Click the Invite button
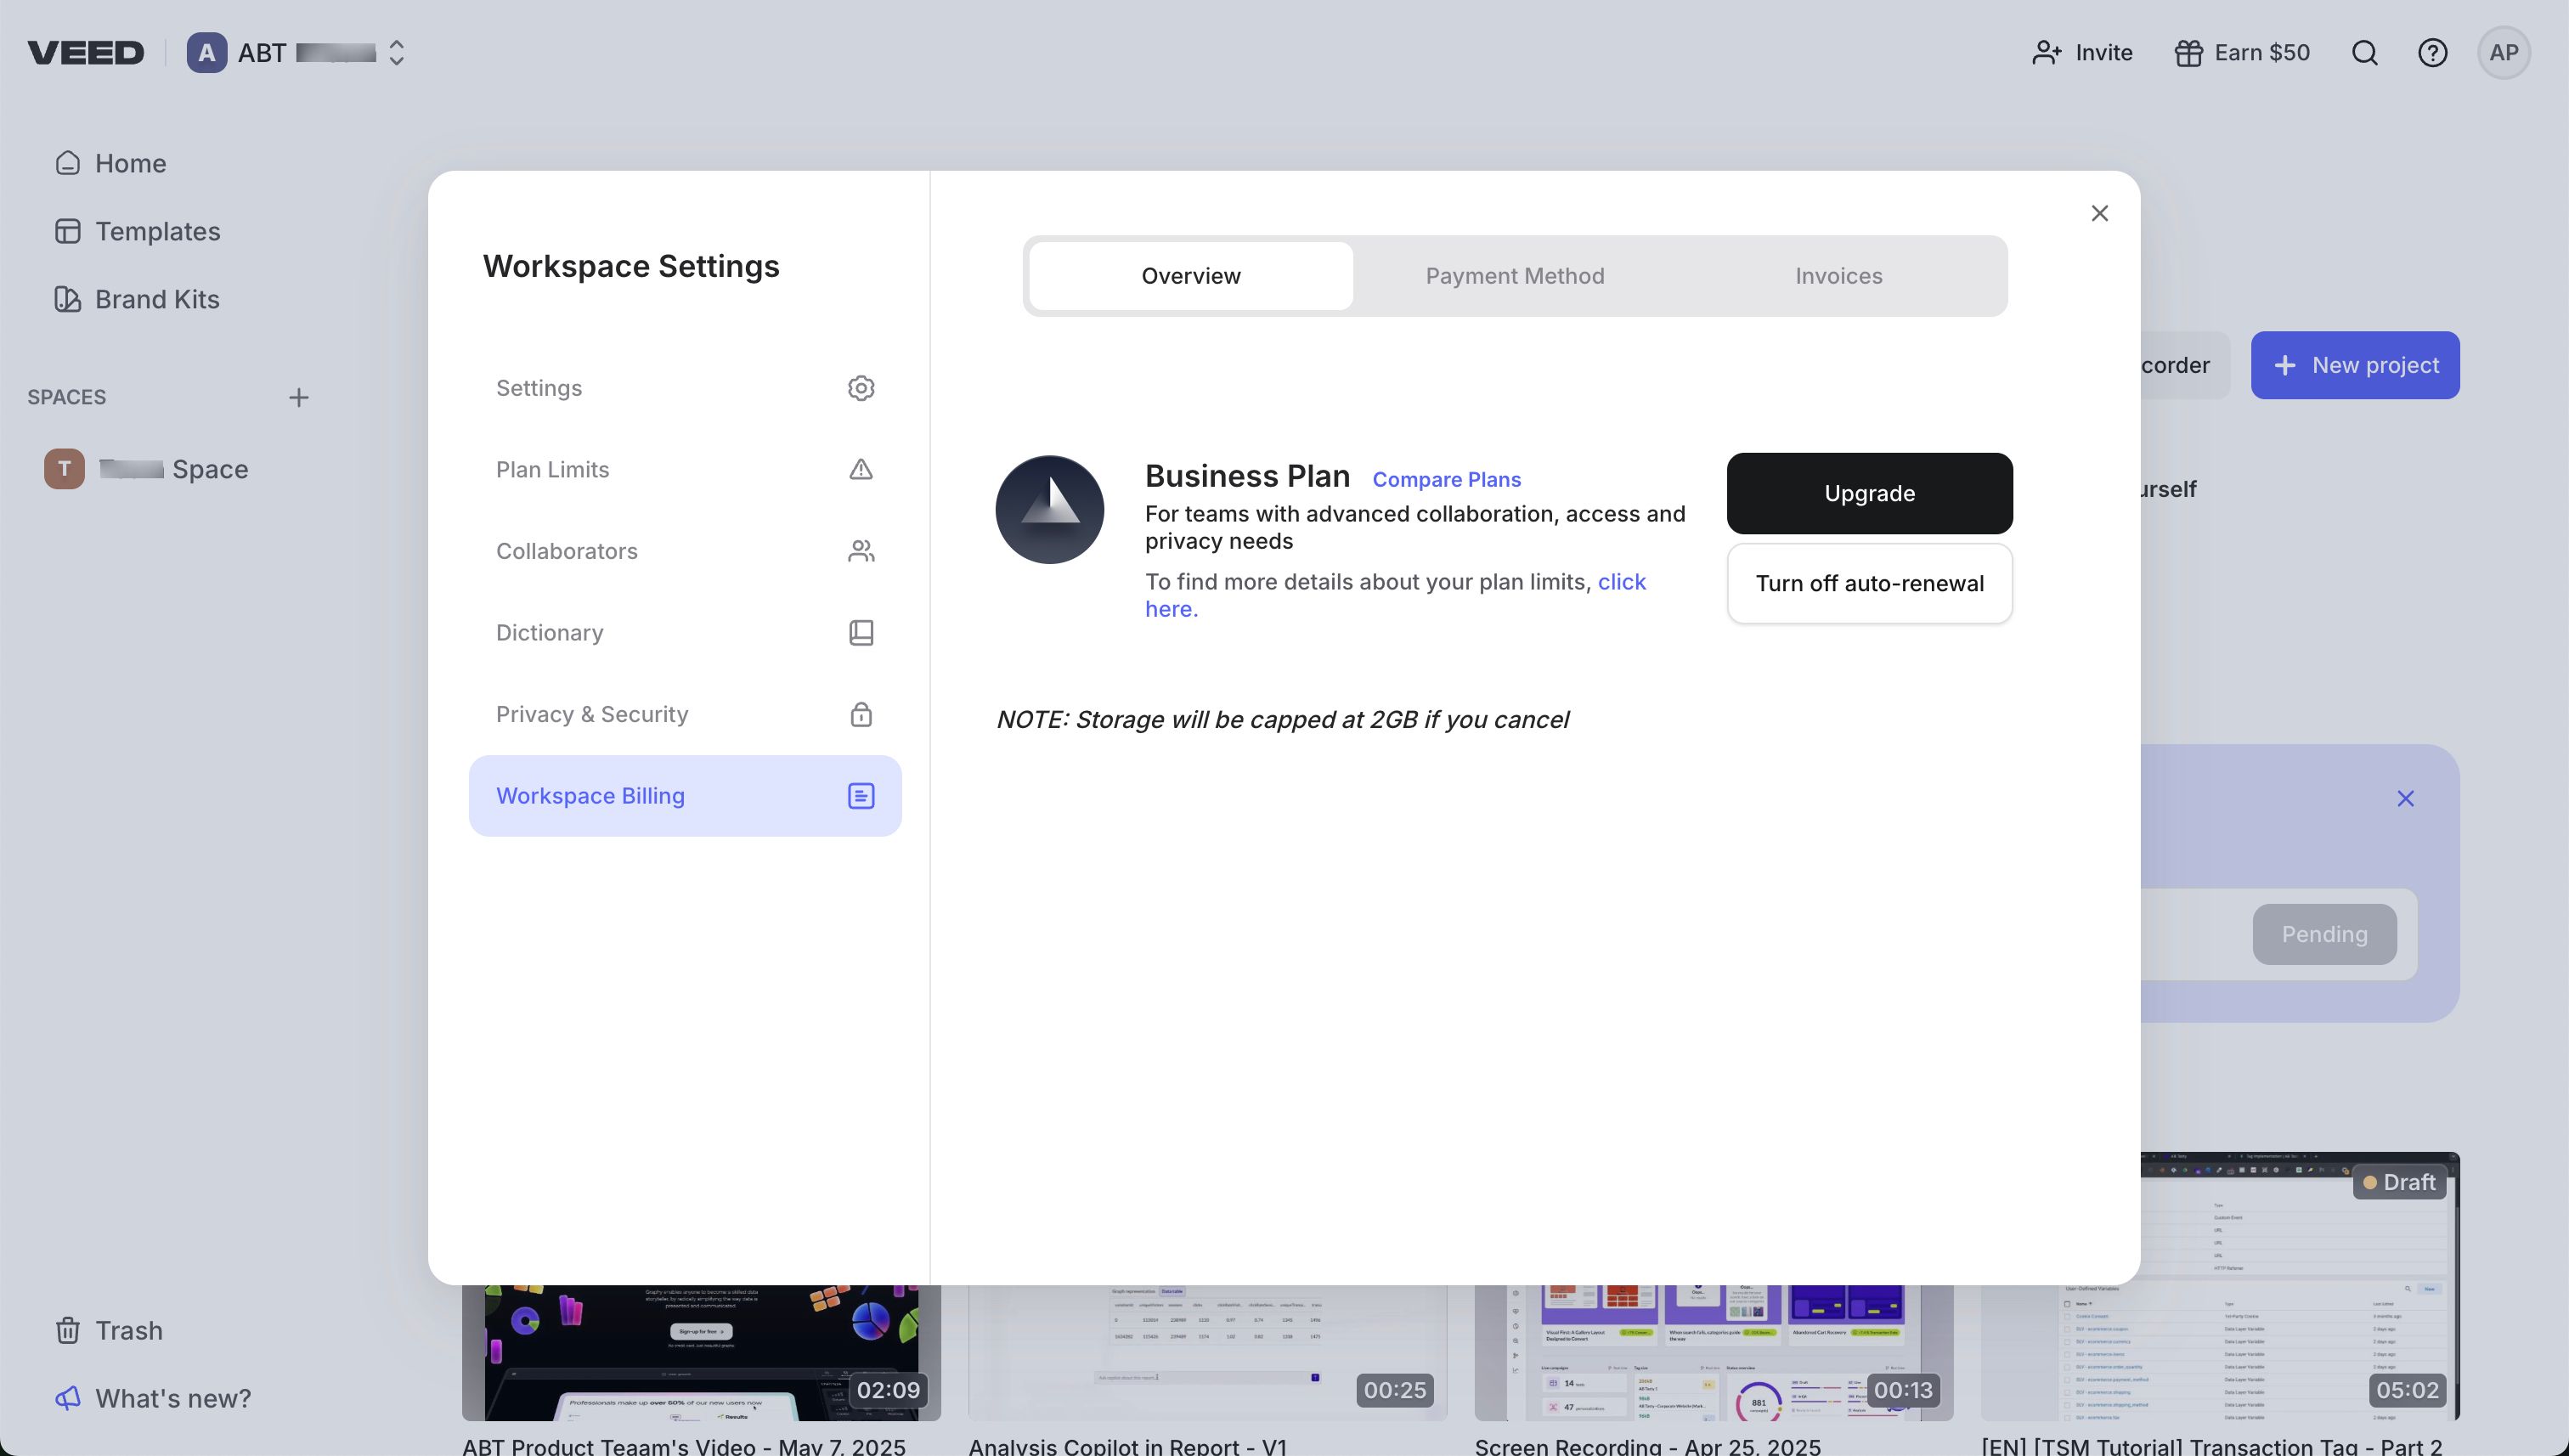The width and height of the screenshot is (2569, 1456). pyautogui.click(x=2082, y=53)
